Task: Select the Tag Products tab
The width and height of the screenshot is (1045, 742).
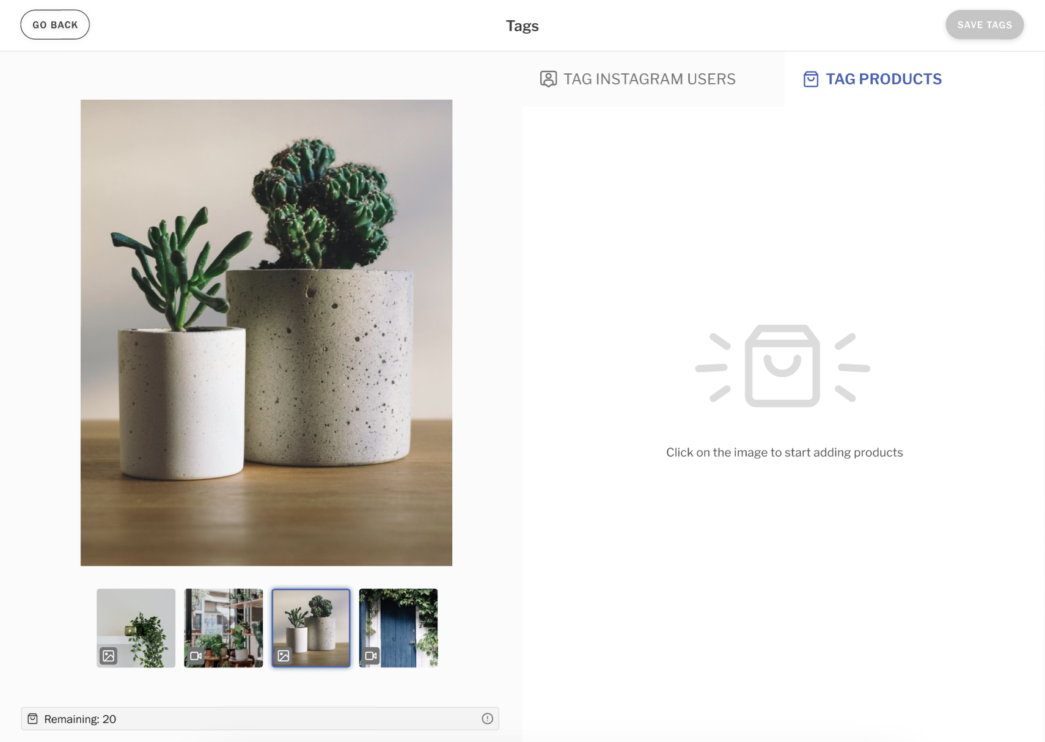Action: pos(871,79)
